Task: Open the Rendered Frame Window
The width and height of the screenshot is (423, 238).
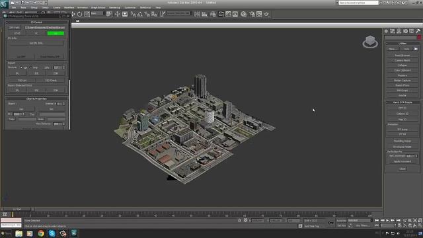Action: (x=259, y=15)
